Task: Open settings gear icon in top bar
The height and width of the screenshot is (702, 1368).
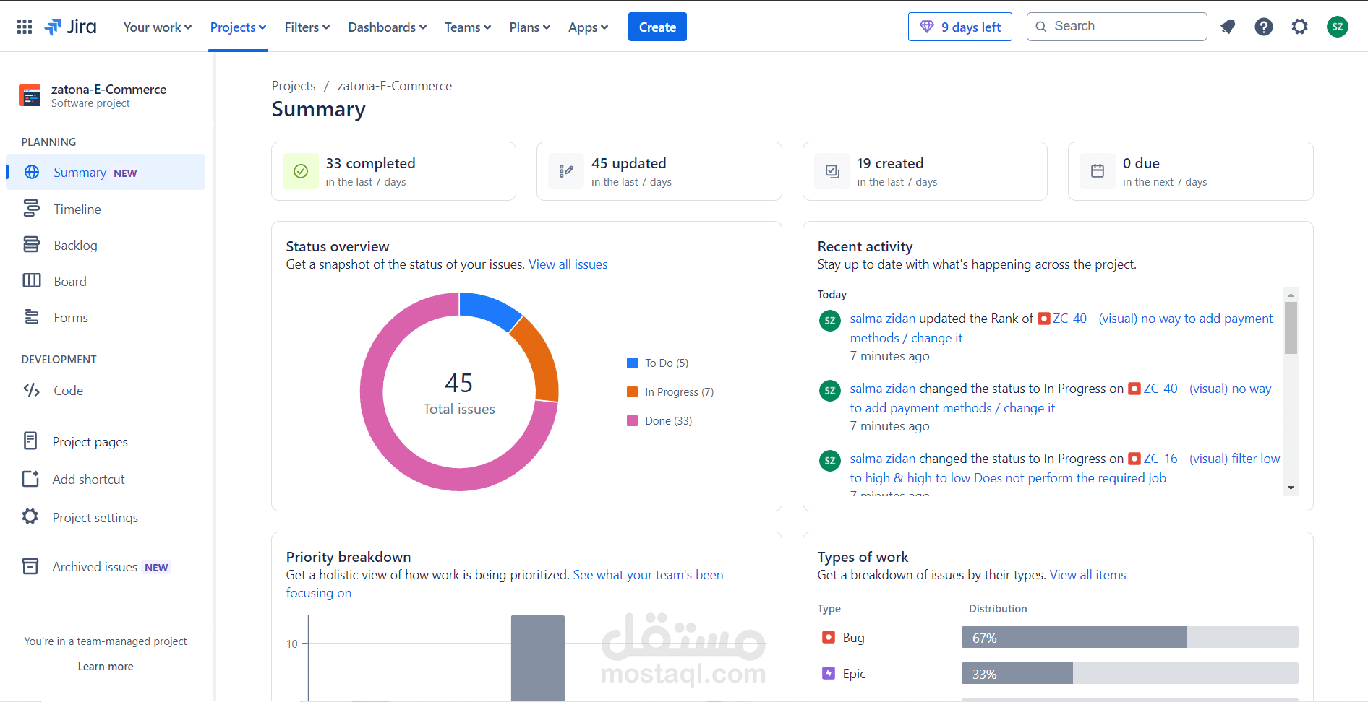Action: coord(1300,27)
